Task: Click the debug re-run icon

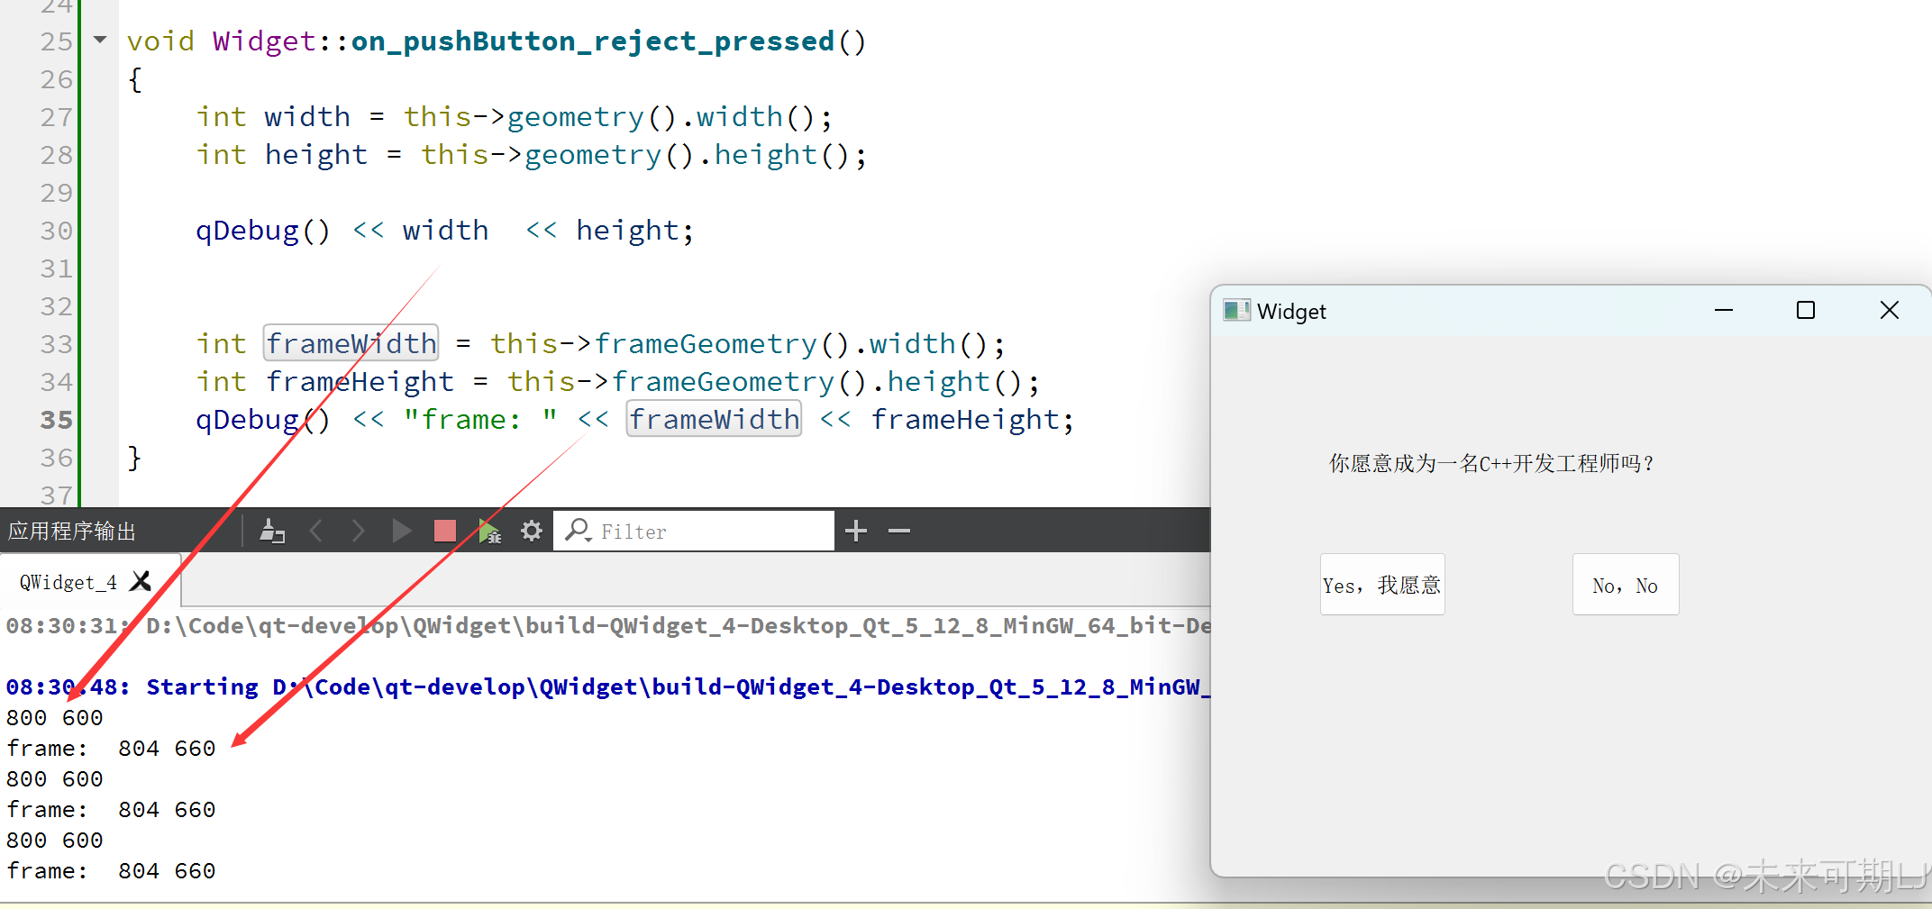Action: 489,532
